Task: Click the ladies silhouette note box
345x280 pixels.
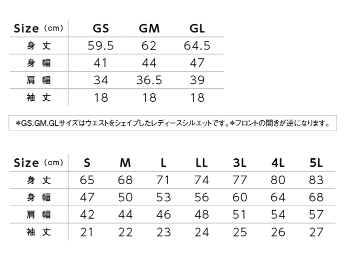Action: (172, 123)
